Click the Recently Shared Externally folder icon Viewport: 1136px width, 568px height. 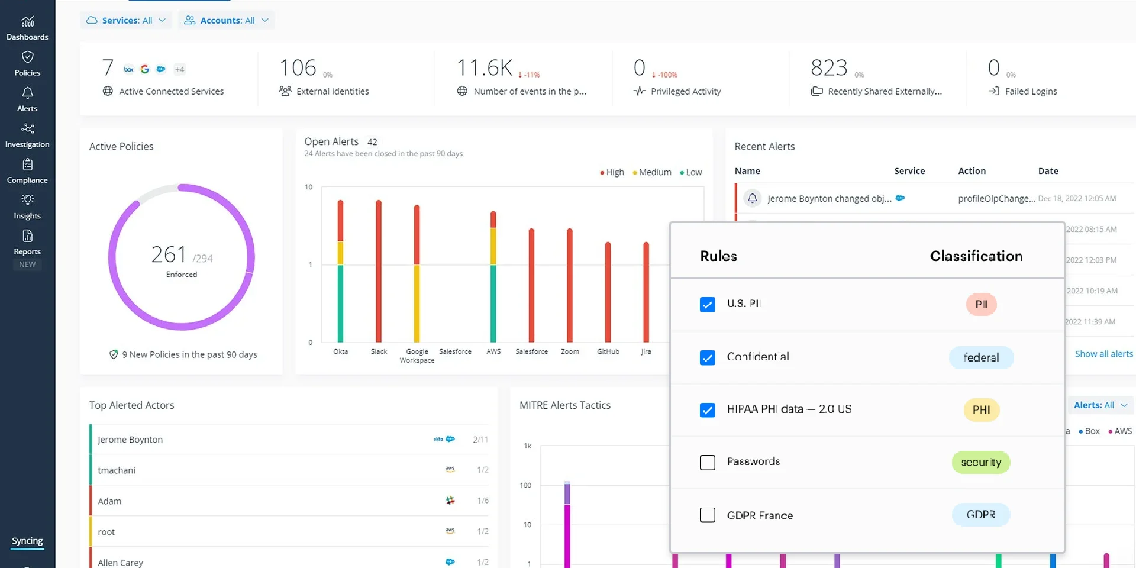[x=816, y=91]
